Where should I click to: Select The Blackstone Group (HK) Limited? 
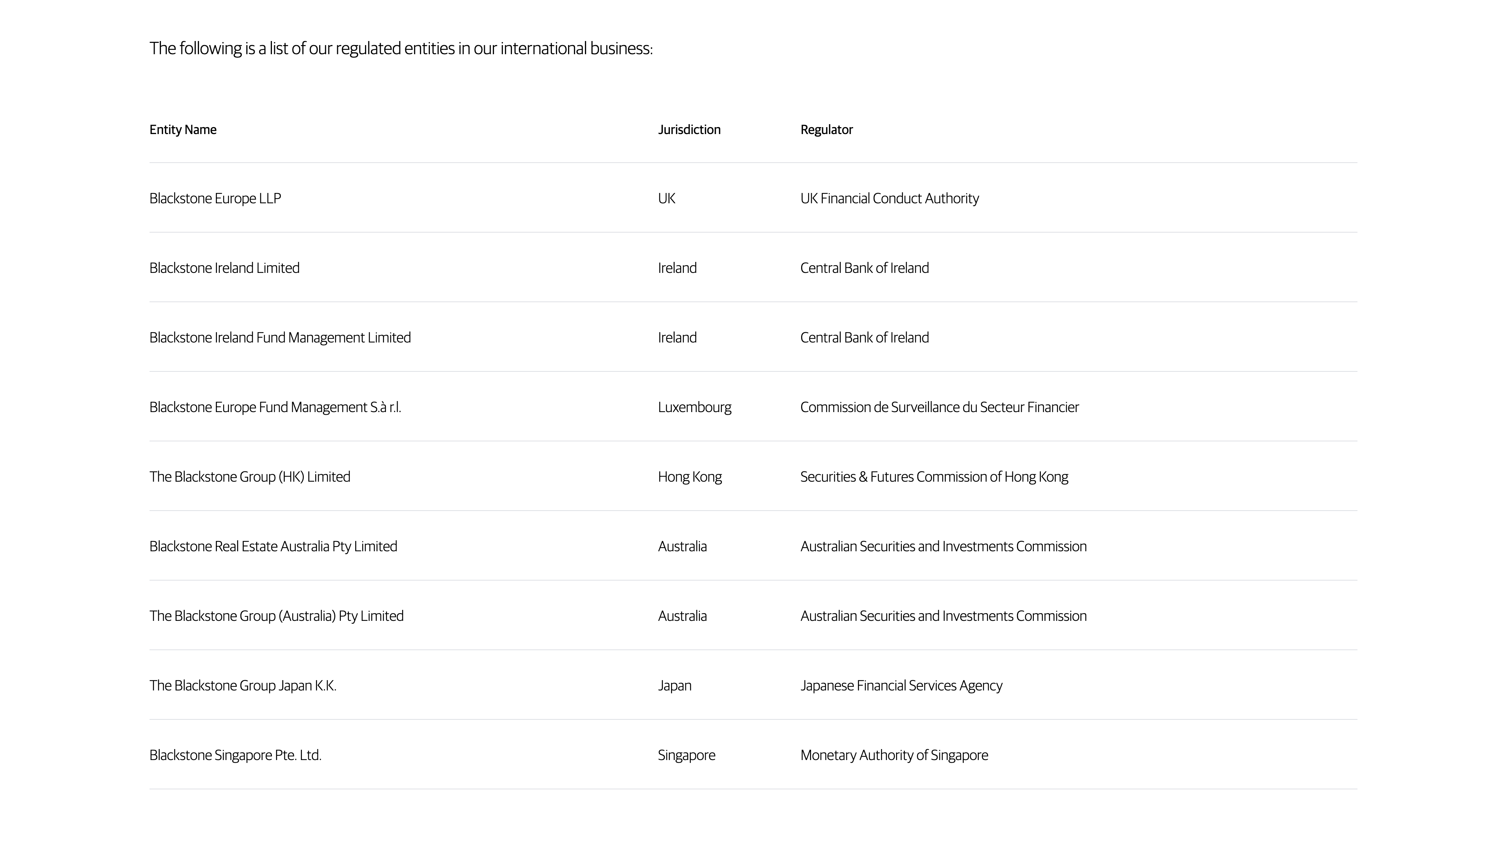pyautogui.click(x=249, y=477)
